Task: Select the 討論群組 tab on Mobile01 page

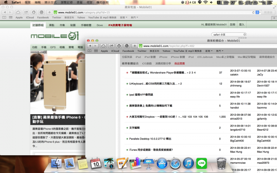Action: 38,25
